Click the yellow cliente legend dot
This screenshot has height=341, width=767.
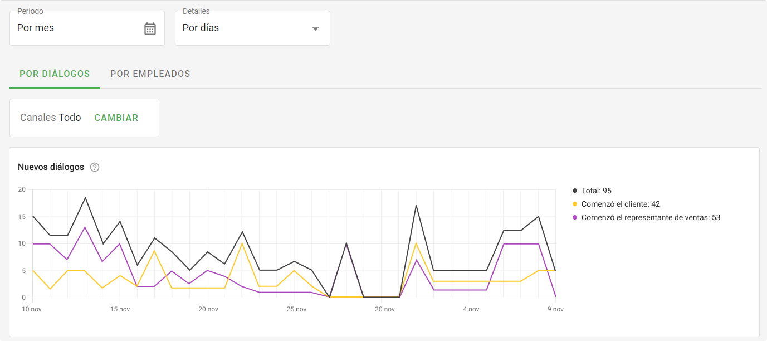[575, 204]
